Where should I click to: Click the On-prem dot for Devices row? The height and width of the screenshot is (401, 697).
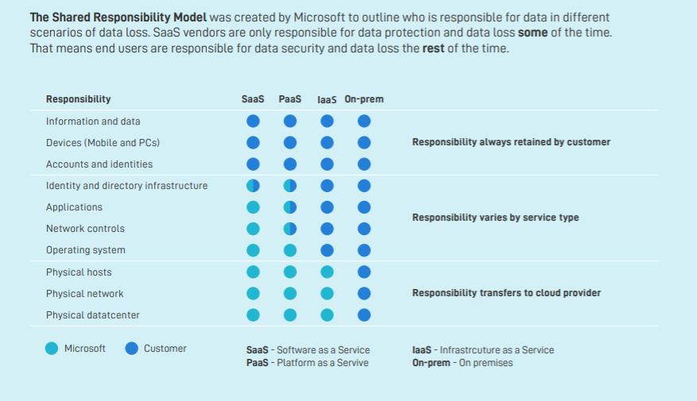point(364,143)
